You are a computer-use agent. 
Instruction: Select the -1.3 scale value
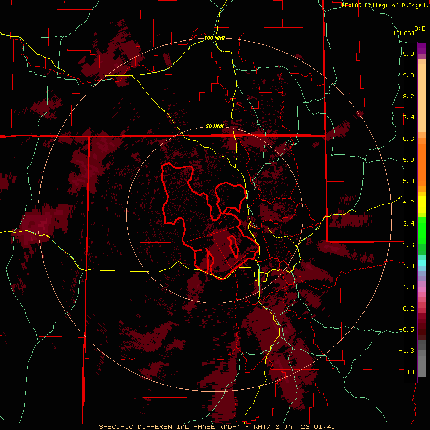[407, 351]
